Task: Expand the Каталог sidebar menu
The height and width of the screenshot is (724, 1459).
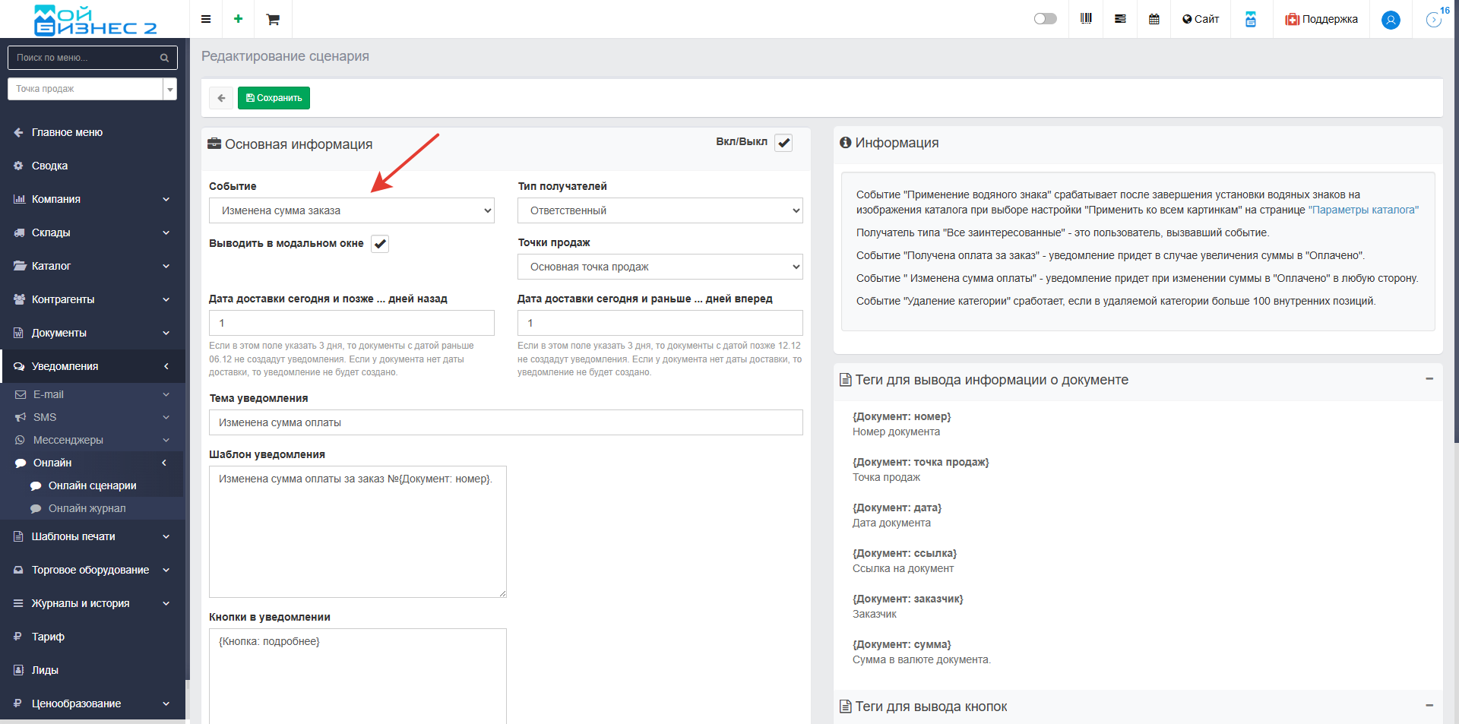Action: [91, 266]
